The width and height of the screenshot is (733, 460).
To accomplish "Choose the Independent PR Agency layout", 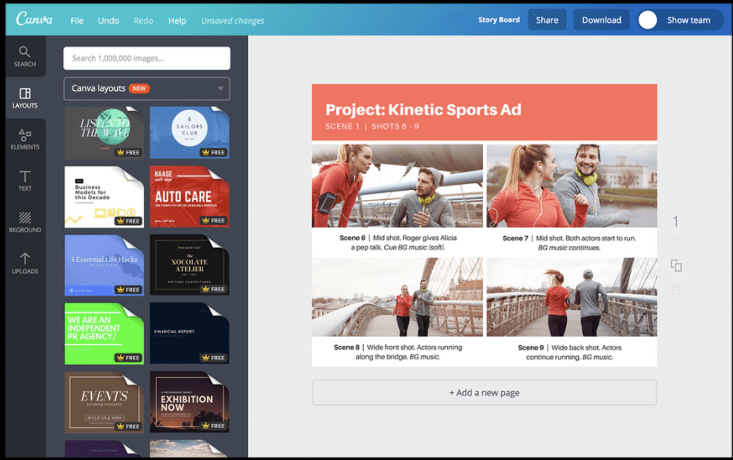I will (104, 334).
